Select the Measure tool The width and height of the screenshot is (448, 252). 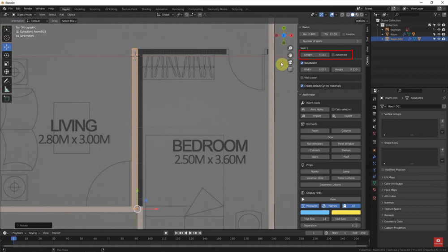click(x=7, y=90)
